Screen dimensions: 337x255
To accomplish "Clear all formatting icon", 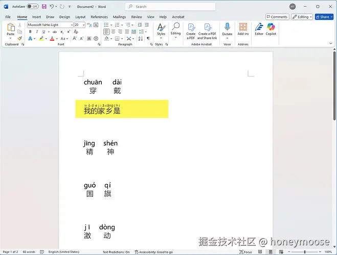I will [x=76, y=32].
